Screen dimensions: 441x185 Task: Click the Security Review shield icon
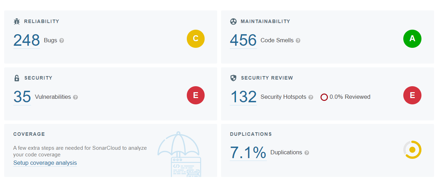(233, 78)
